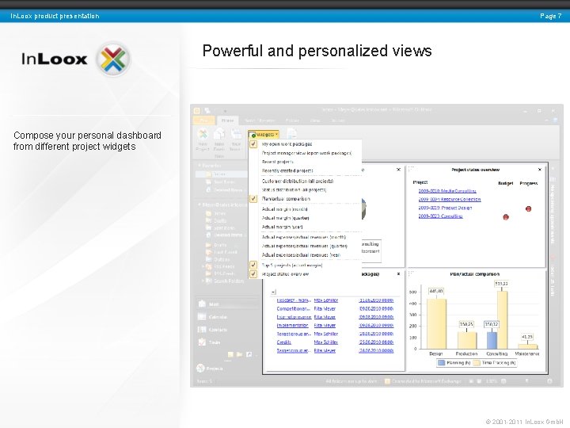Open the Credits work package link

tap(284, 342)
